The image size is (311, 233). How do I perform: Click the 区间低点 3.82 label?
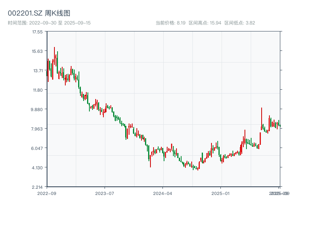[239, 23]
